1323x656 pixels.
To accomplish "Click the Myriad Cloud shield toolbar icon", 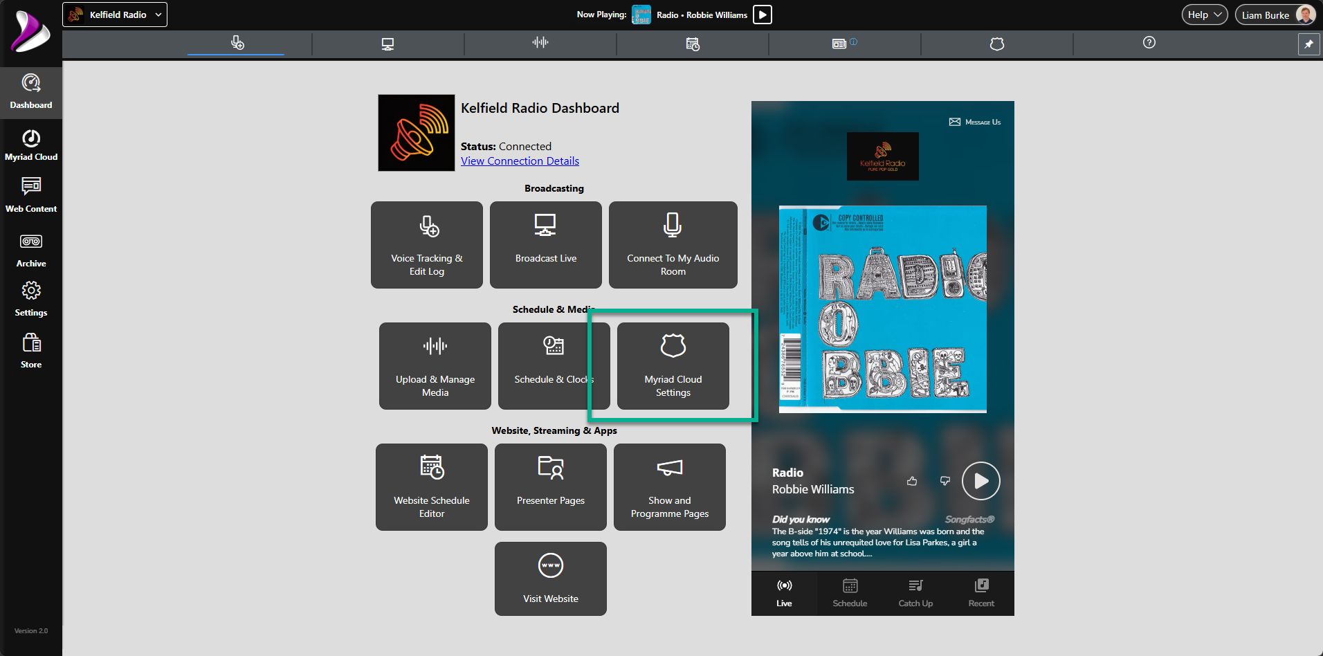I will pos(997,44).
